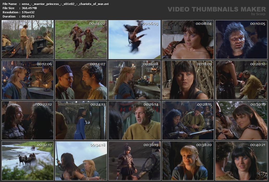Click the thumbnail marked 00:20:10

[241, 80]
